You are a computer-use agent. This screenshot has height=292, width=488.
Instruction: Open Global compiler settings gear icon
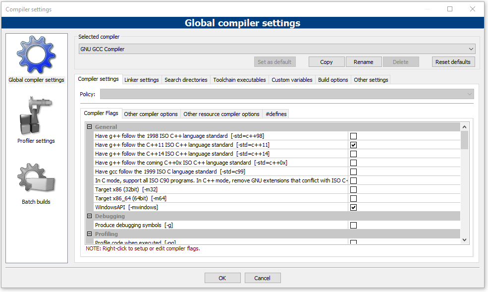[36, 56]
